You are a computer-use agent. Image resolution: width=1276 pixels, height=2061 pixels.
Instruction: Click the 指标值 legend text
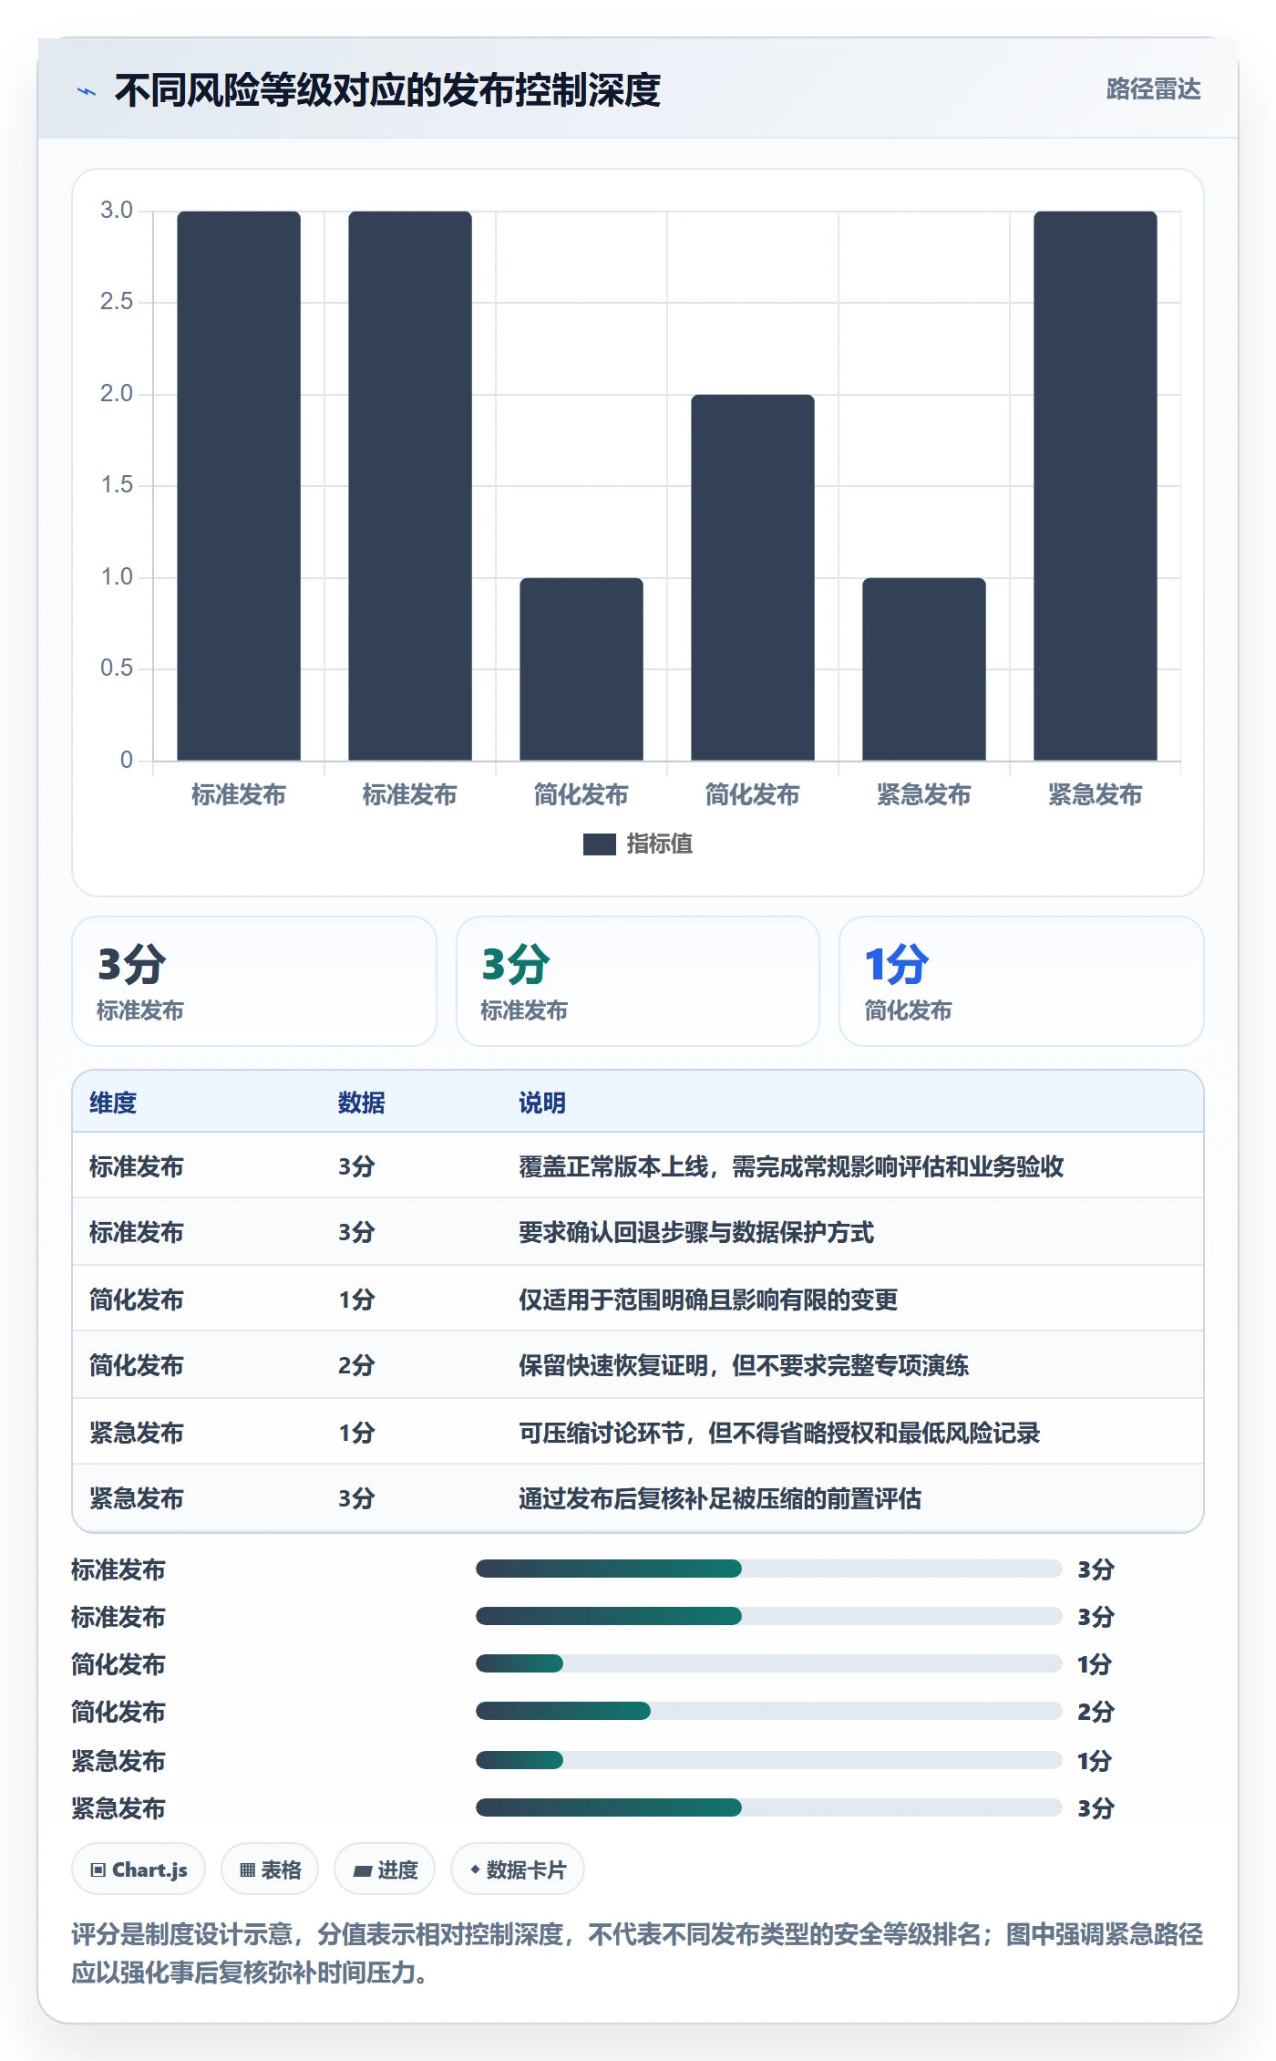(660, 844)
